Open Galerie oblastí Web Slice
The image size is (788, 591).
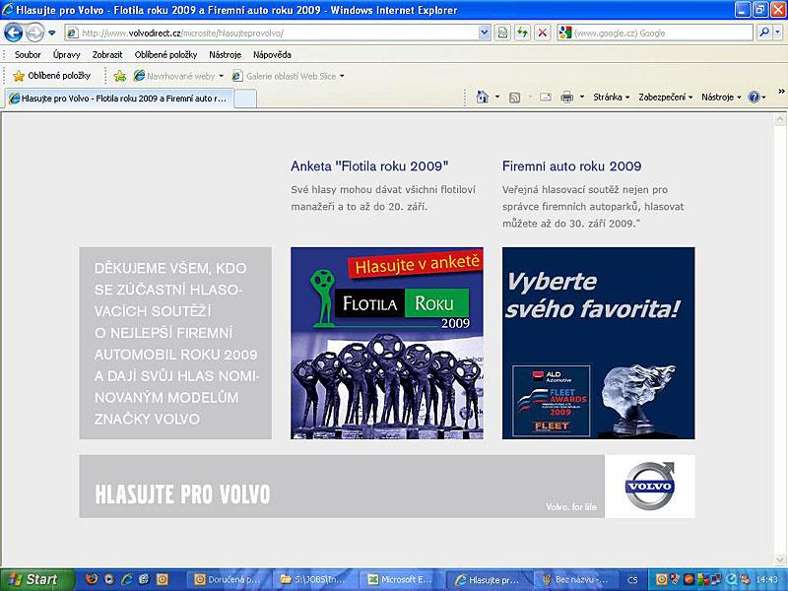[x=288, y=76]
